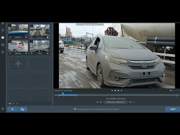This screenshot has height=135, width=180.
Task: Select the highlighted third tool icon in left sidebar
Action: [x=3, y=37]
